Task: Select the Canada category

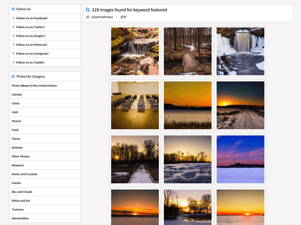Action: pos(16,94)
